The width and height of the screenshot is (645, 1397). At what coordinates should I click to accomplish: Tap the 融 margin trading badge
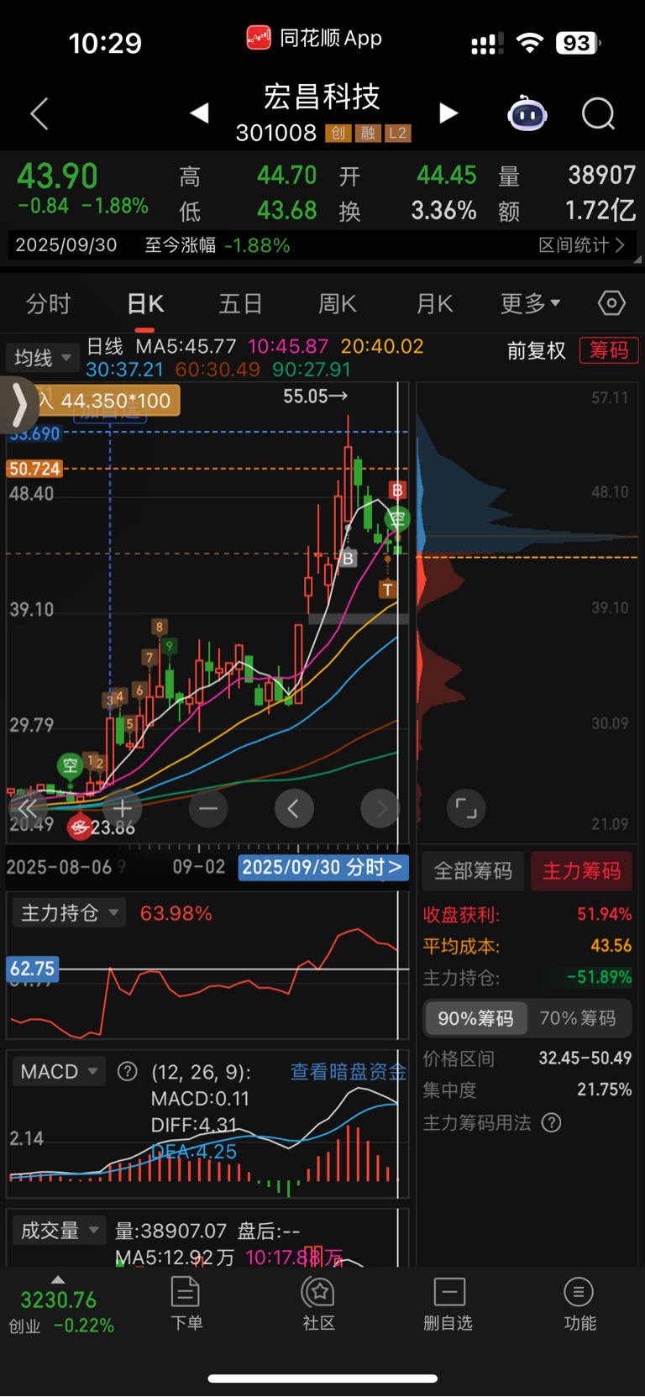pos(368,133)
